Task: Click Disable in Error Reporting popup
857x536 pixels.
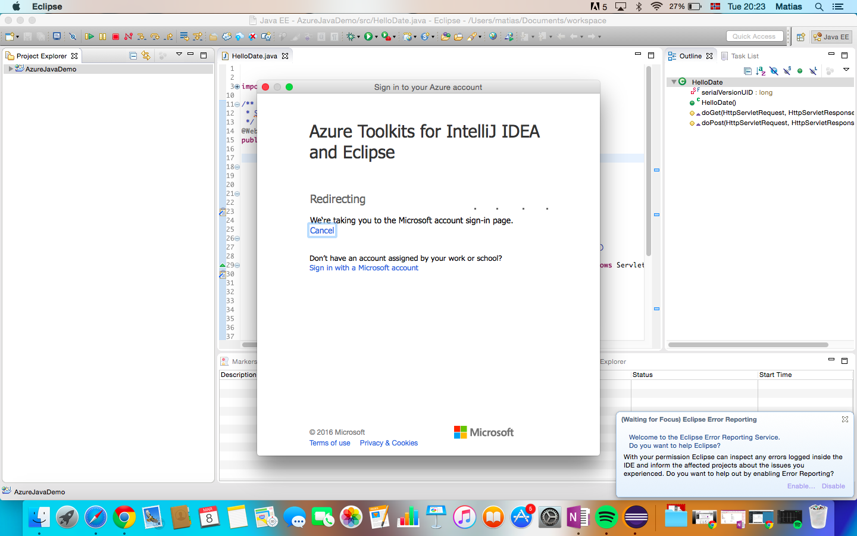Action: [833, 486]
